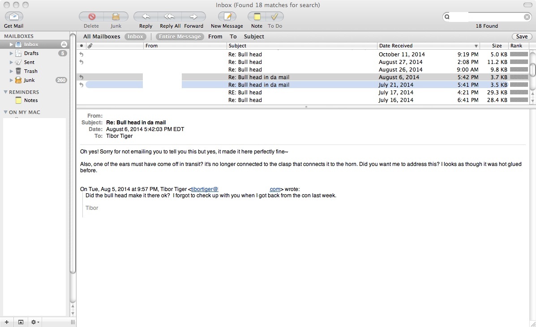Viewport: 536px width, 327px height.
Task: Select the Sent mailbox
Action: point(29,62)
